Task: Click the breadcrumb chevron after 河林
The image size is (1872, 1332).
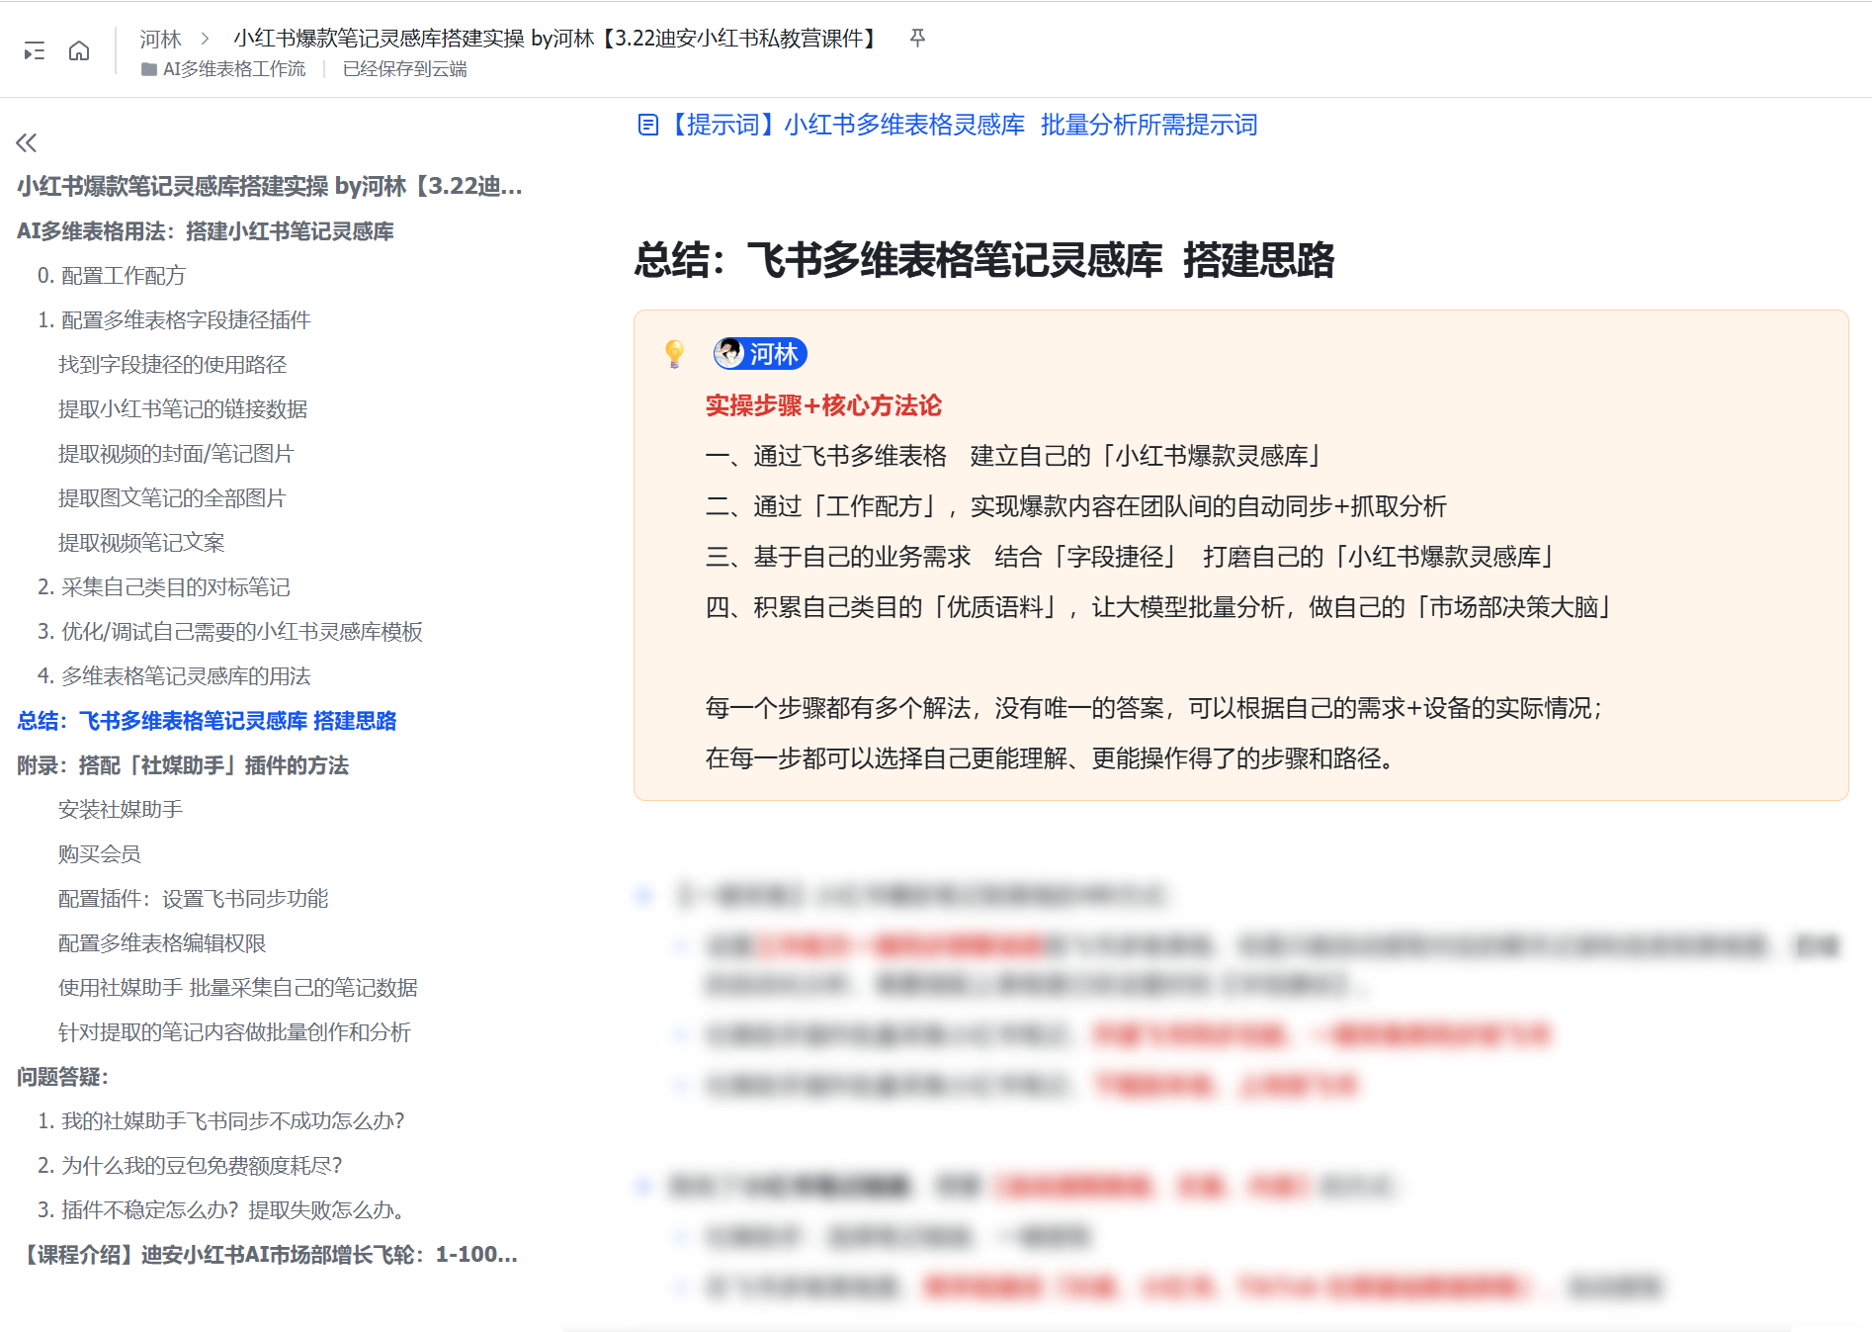Action: [206, 39]
